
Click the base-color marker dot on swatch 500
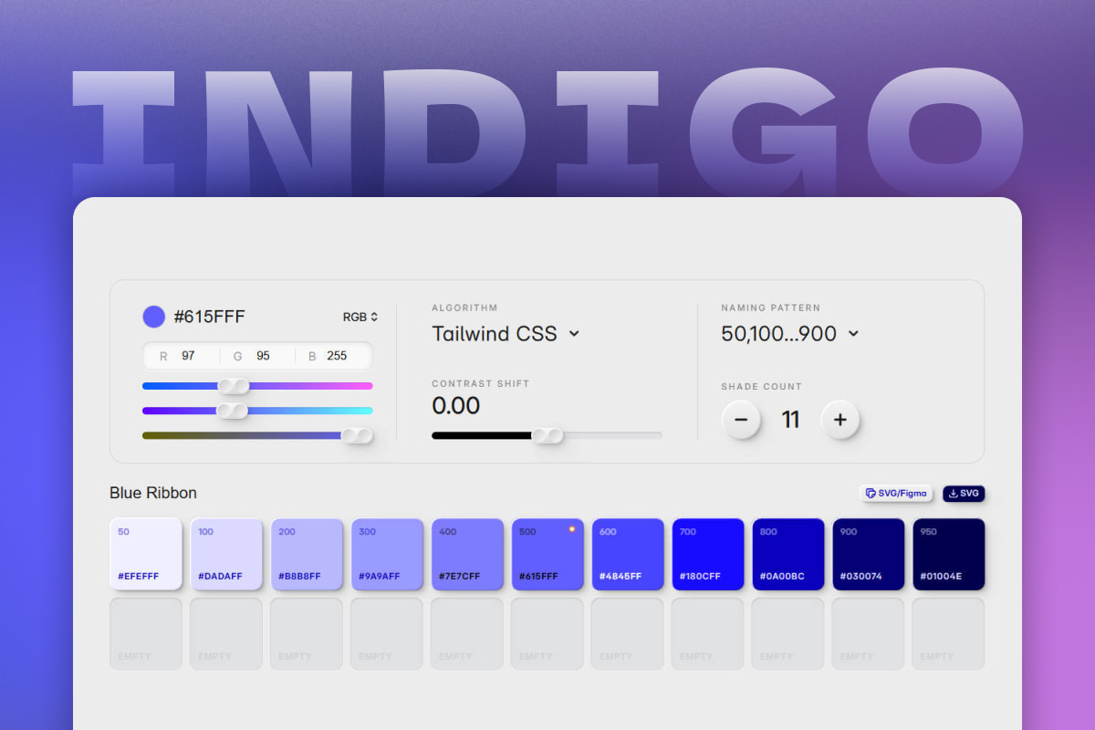pyautogui.click(x=572, y=529)
